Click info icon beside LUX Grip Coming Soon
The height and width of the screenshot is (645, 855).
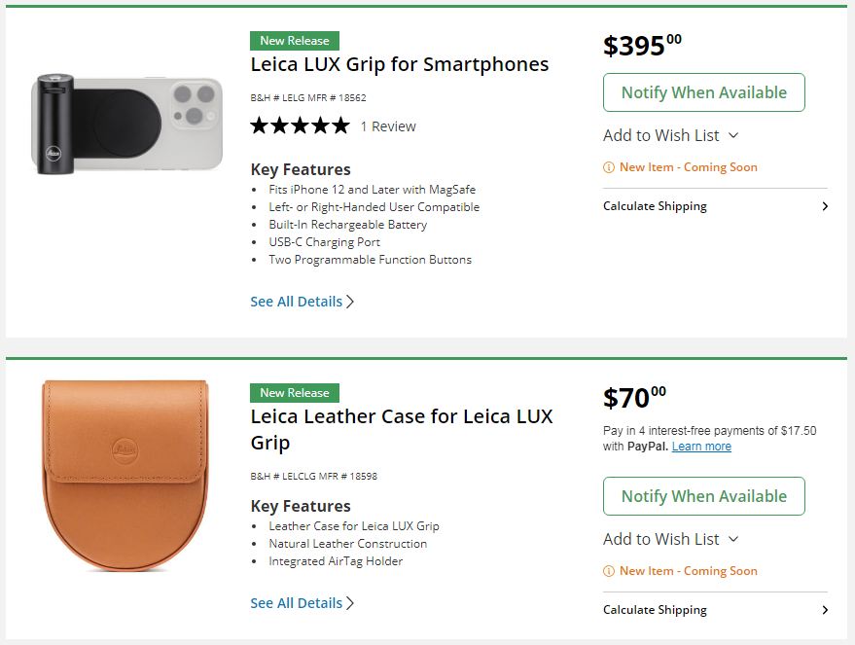click(609, 167)
